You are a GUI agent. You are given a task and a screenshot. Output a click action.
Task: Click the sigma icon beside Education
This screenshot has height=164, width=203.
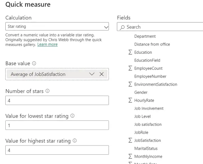click(130, 52)
